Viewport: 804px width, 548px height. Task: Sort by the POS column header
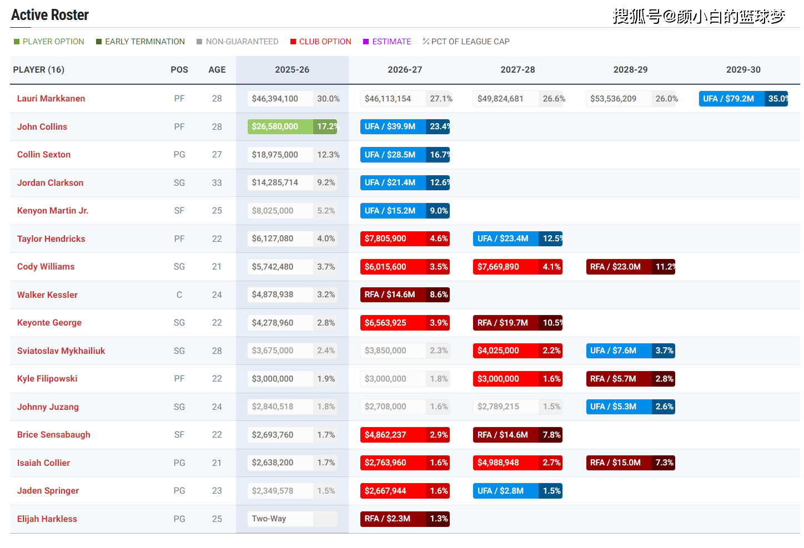(x=179, y=70)
